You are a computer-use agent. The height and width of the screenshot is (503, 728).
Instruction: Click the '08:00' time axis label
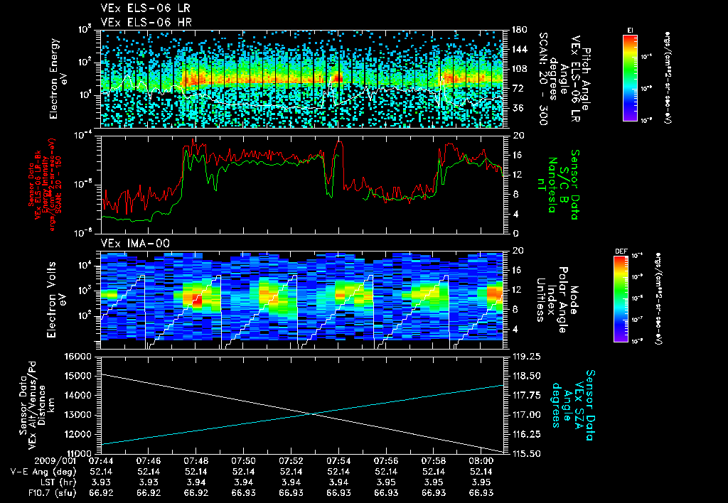(481, 461)
